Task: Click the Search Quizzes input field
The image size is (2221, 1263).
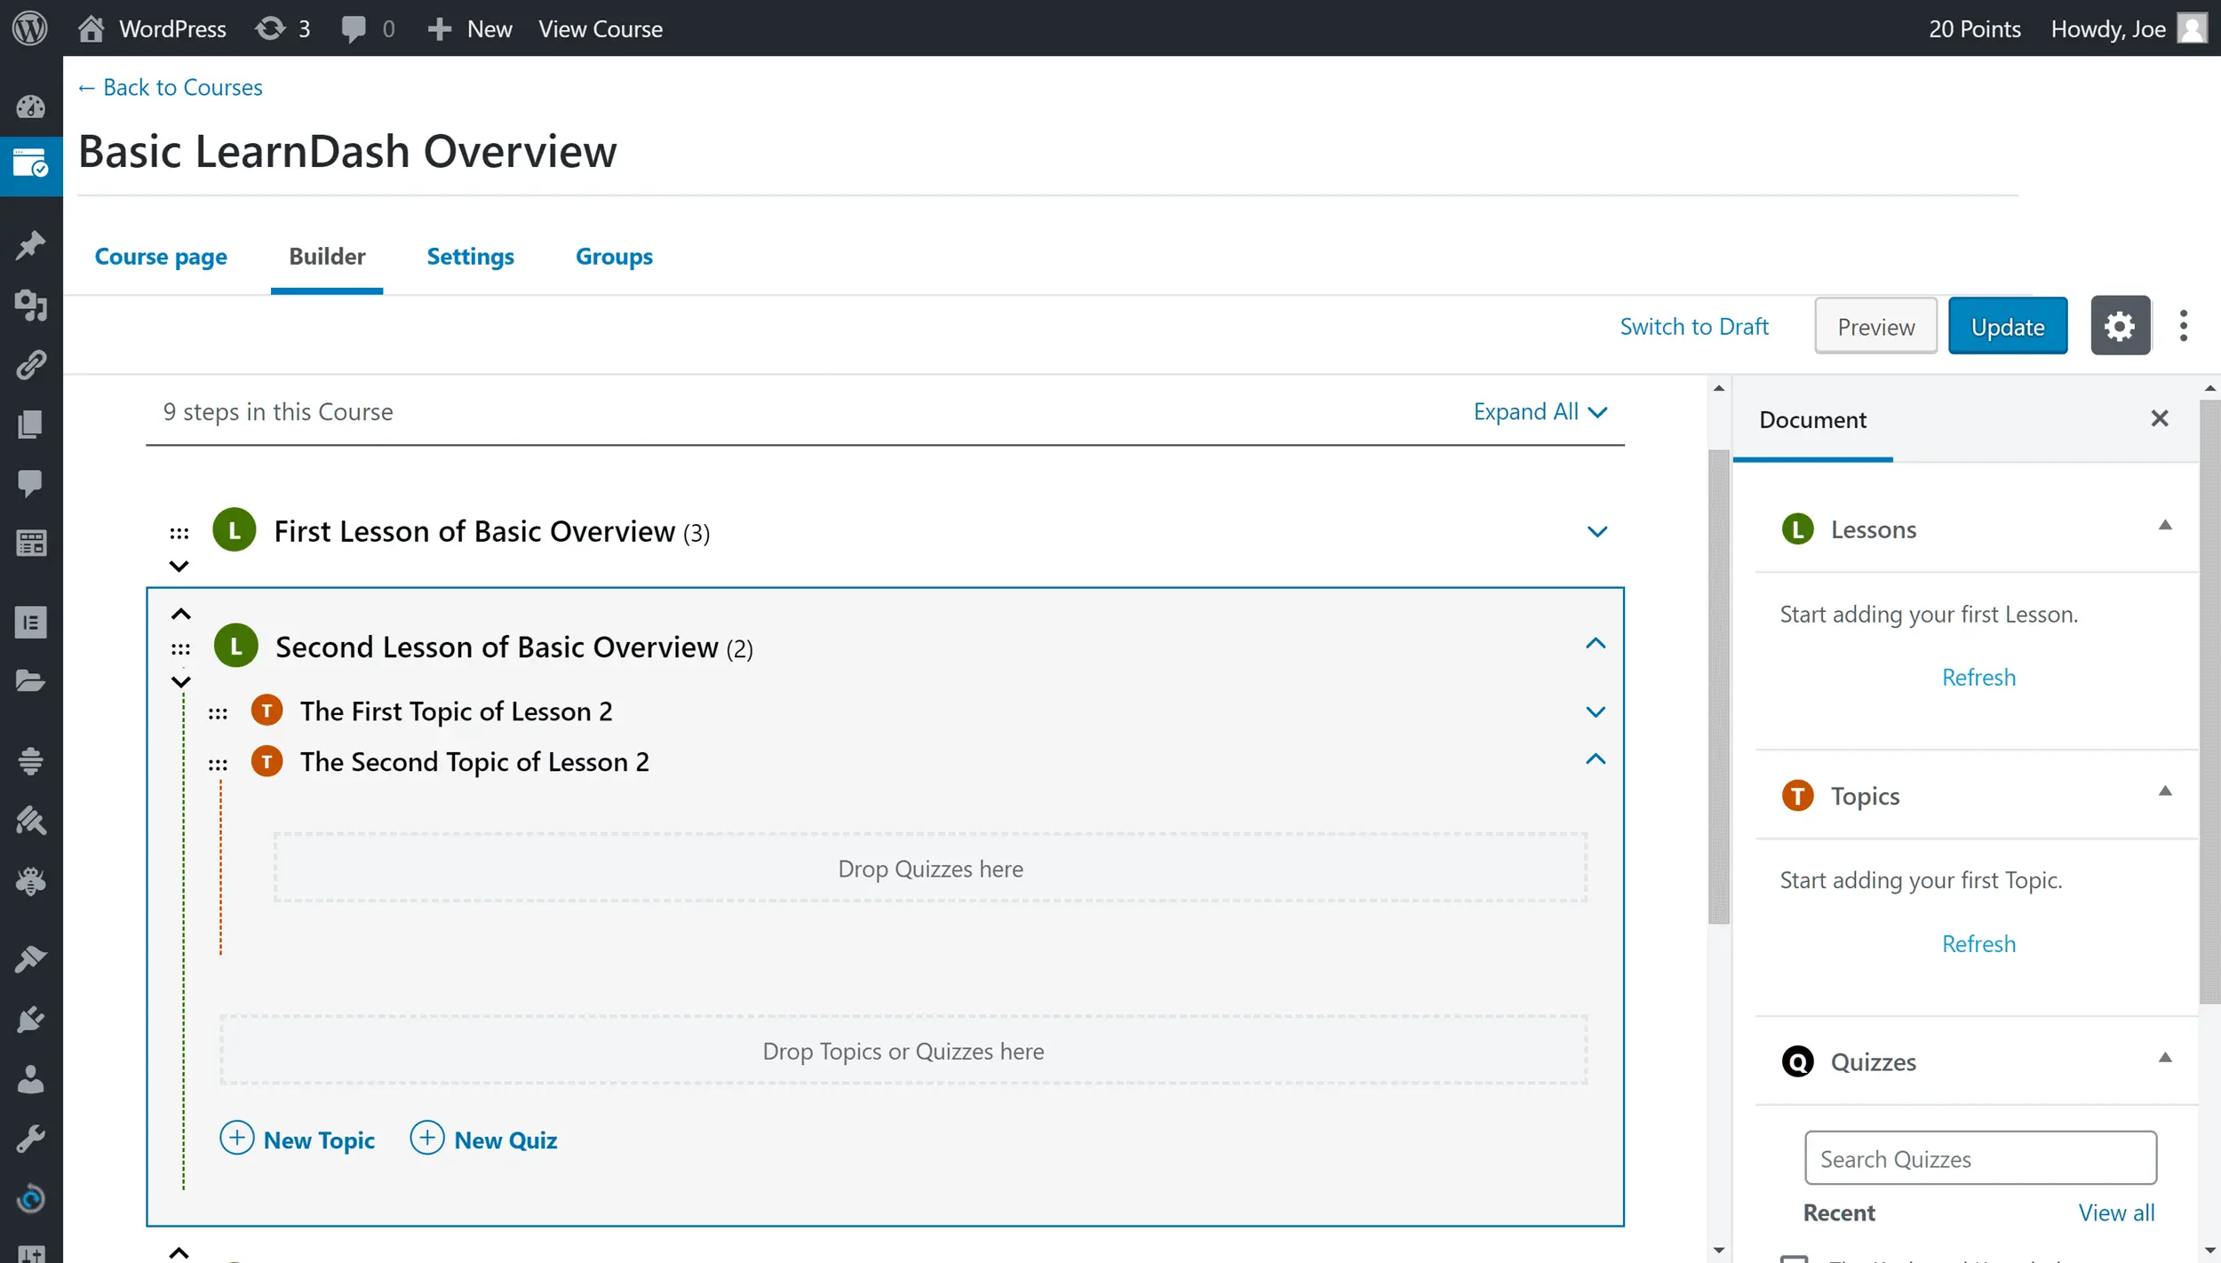Action: pos(1980,1158)
